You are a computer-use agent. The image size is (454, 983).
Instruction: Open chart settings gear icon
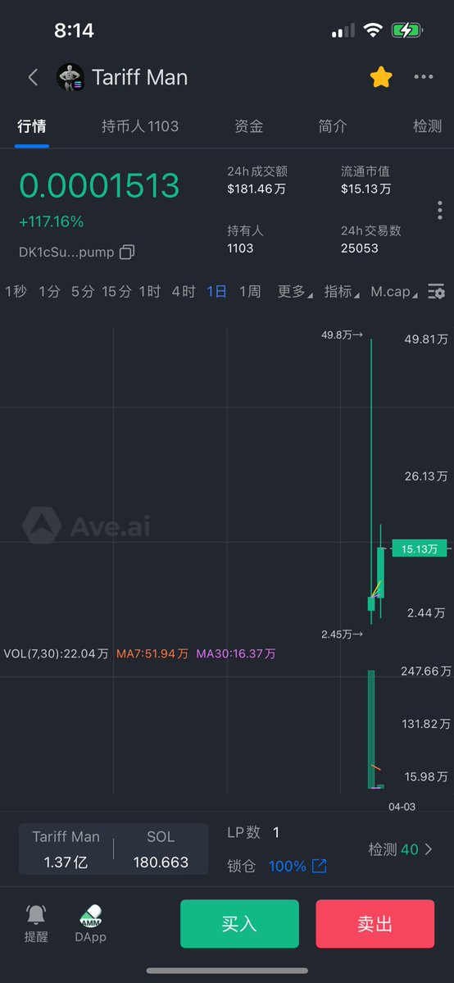click(436, 292)
